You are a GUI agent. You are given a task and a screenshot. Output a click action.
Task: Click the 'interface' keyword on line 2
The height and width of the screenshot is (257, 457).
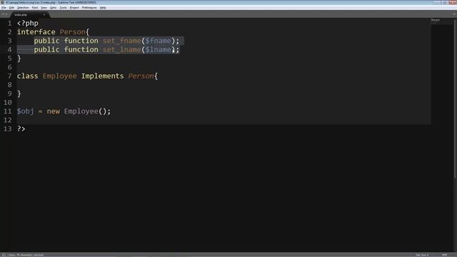point(36,31)
